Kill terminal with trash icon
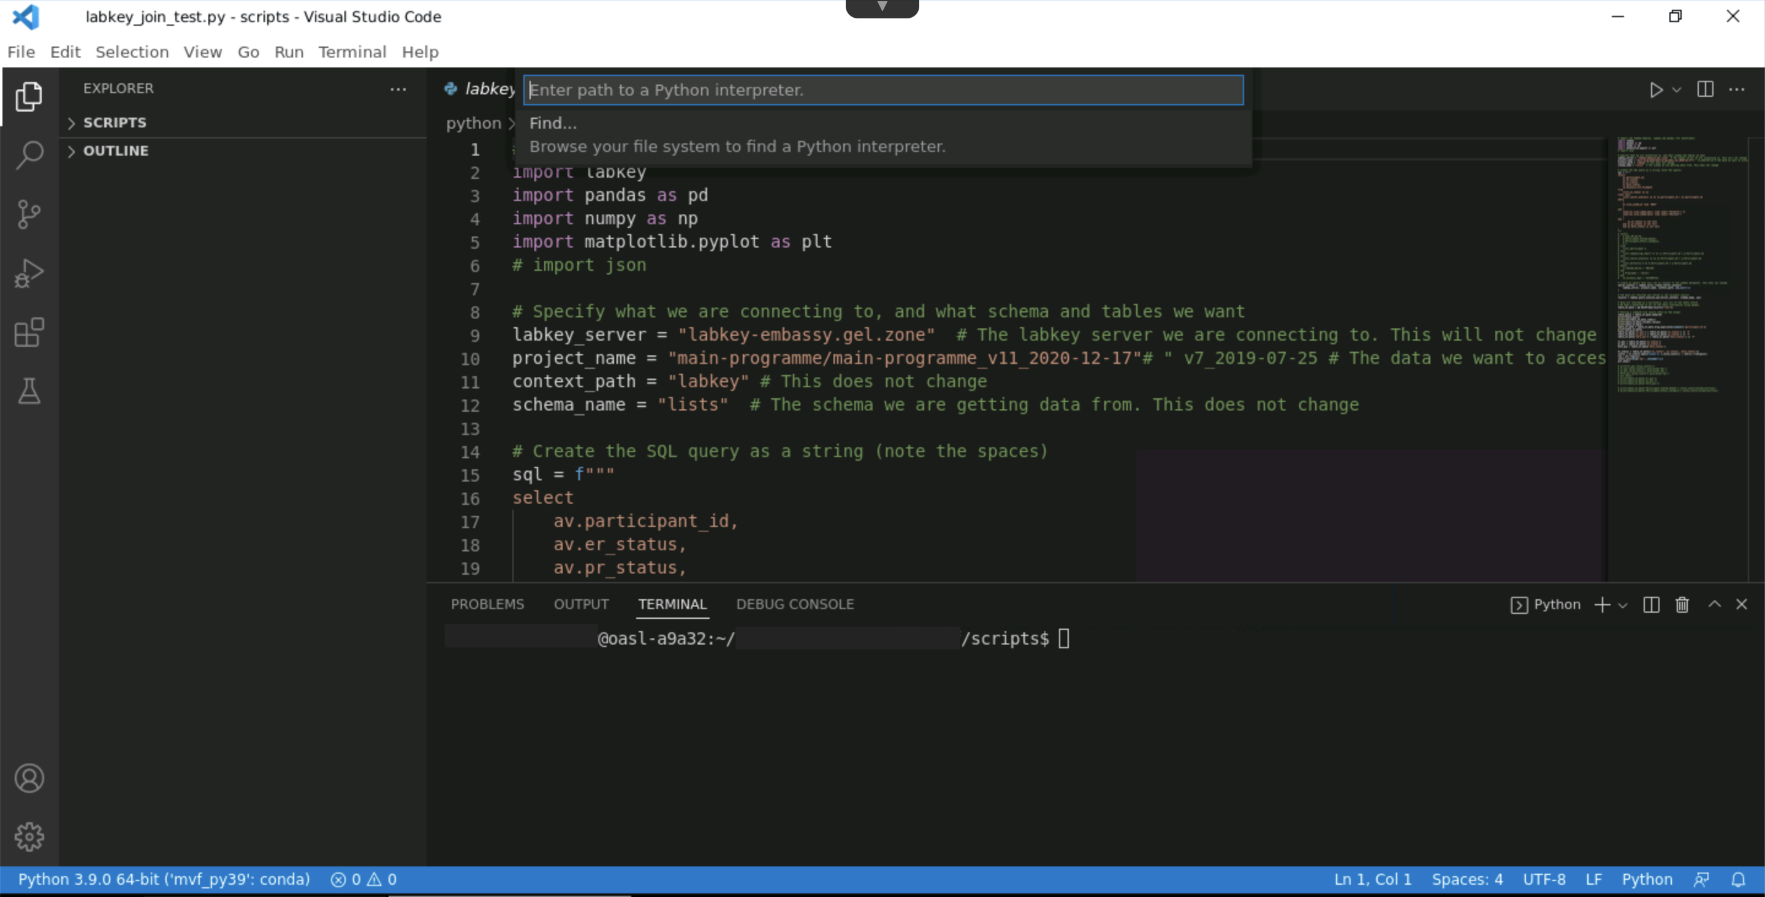Viewport: 1765px width, 897px height. pyautogui.click(x=1682, y=604)
